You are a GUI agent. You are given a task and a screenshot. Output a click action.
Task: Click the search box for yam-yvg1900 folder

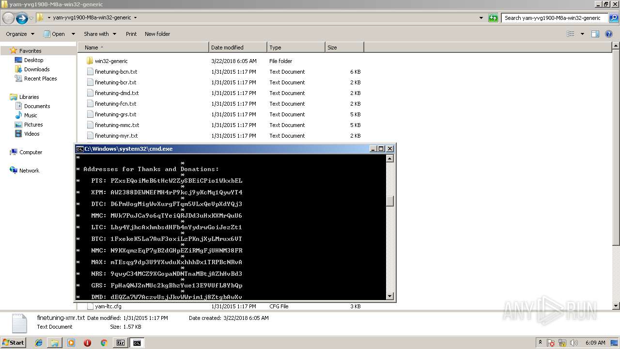554,18
